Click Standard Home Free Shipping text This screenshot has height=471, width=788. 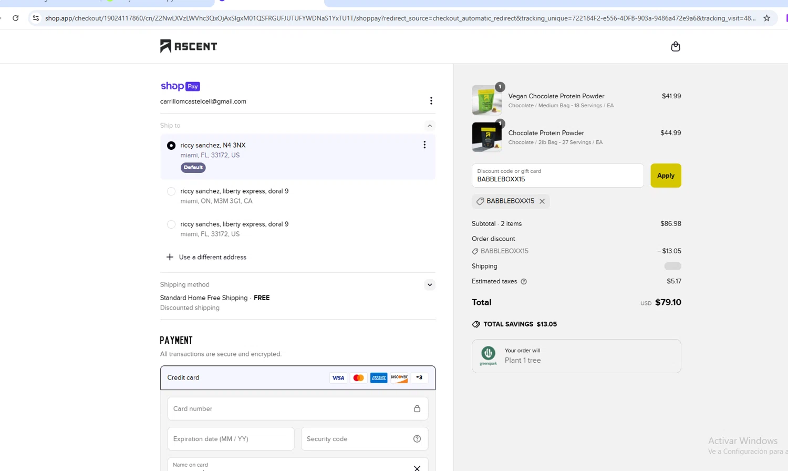click(204, 298)
